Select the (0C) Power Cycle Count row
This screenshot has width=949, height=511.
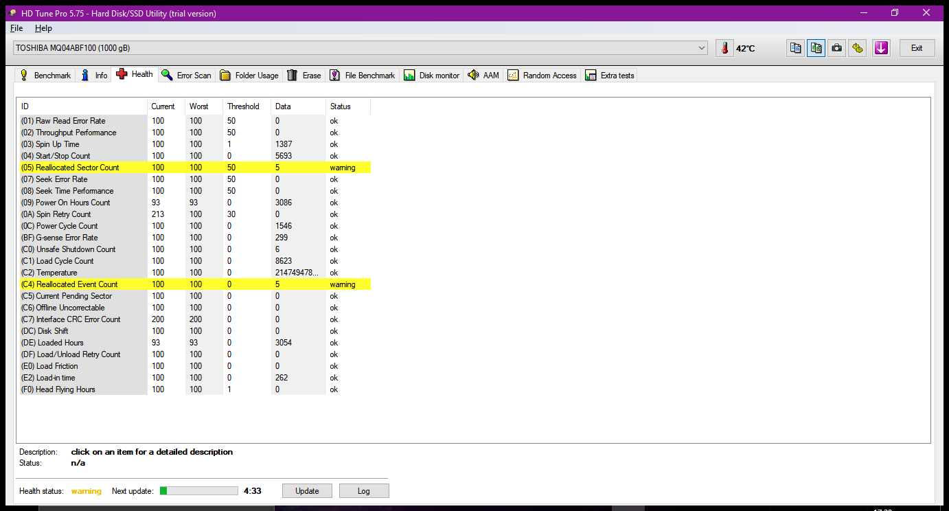[x=194, y=226]
